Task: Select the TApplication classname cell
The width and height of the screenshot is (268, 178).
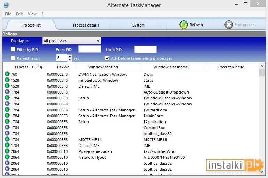Action: 154,122
